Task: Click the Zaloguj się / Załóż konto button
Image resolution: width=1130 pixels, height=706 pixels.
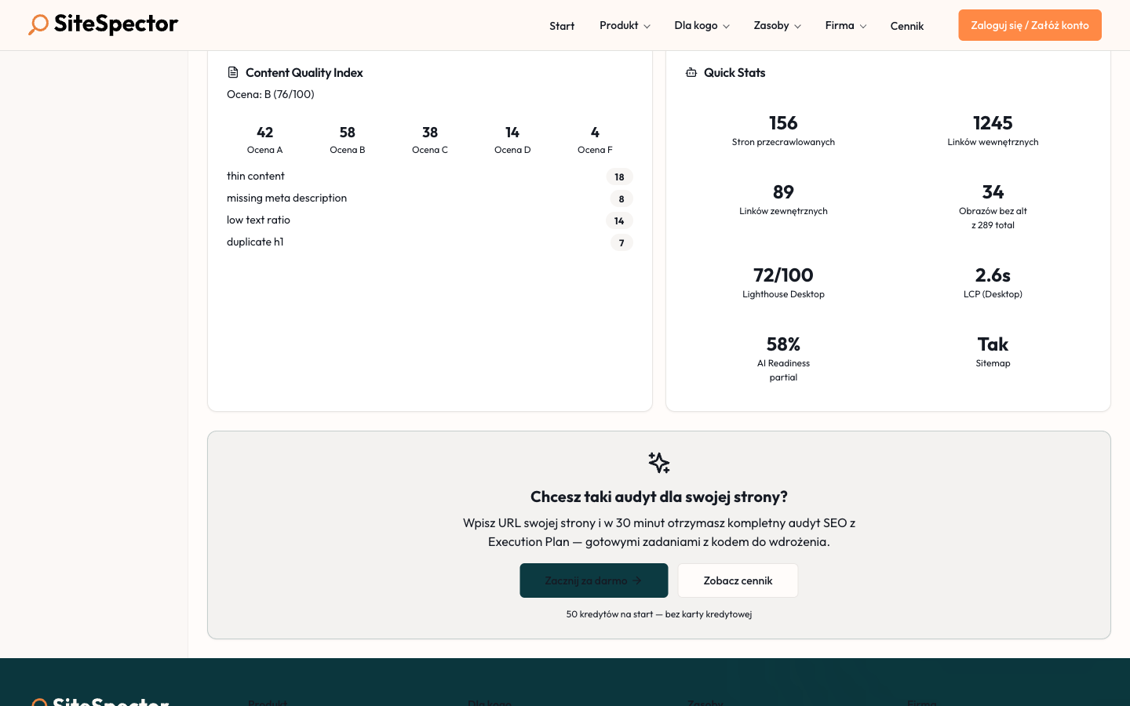Action: tap(1030, 24)
